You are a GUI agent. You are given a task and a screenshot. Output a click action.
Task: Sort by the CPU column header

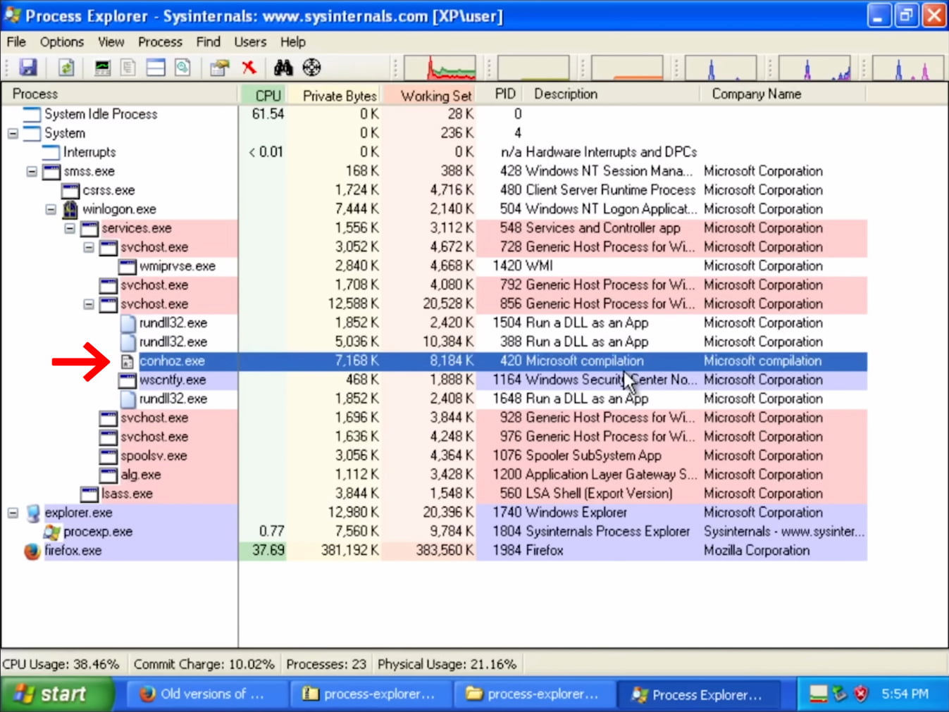(263, 94)
